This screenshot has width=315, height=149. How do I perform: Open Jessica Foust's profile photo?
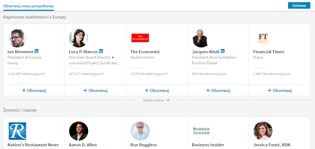coord(263,131)
